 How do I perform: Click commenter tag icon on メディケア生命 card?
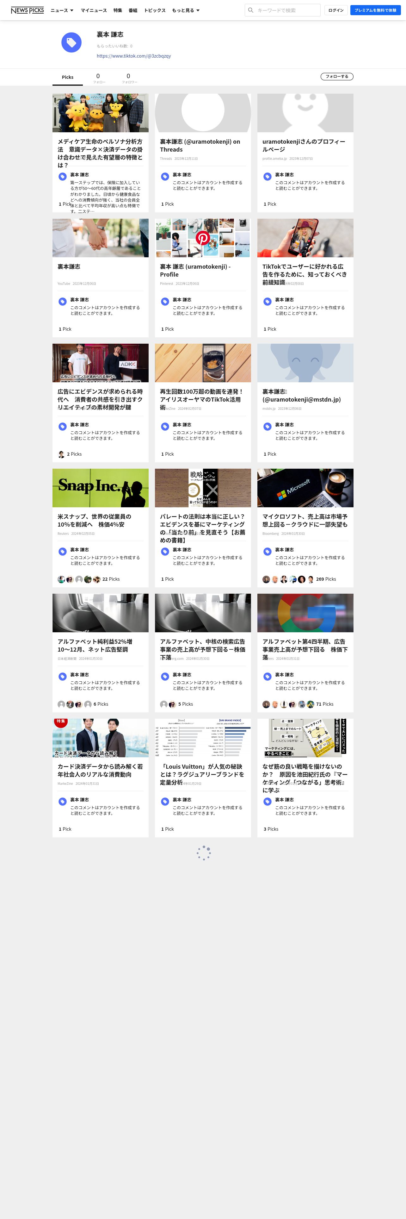coord(62,177)
